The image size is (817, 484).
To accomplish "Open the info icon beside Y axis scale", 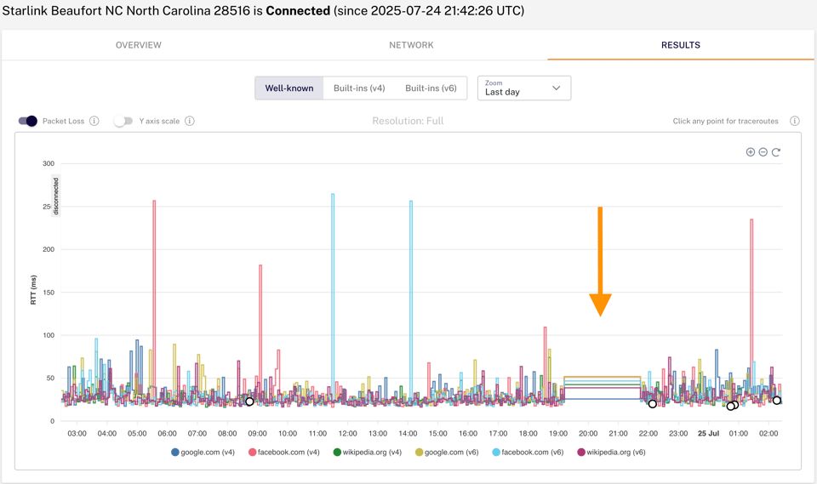I will (190, 121).
